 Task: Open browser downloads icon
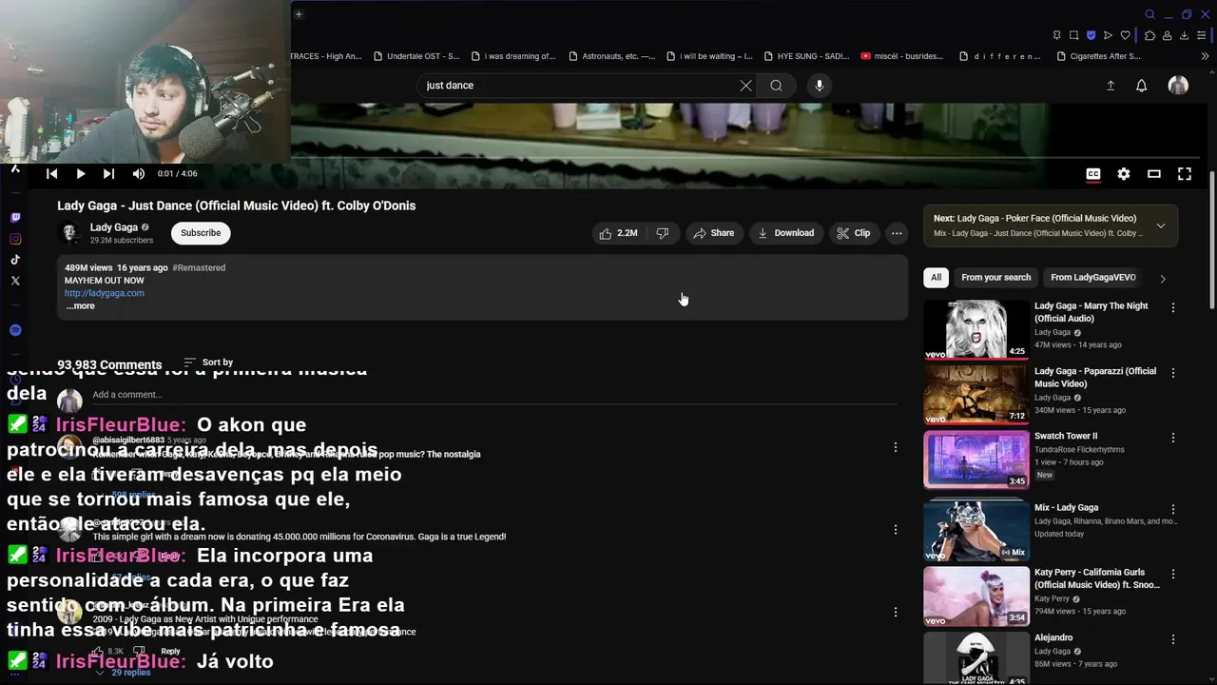(x=1185, y=35)
